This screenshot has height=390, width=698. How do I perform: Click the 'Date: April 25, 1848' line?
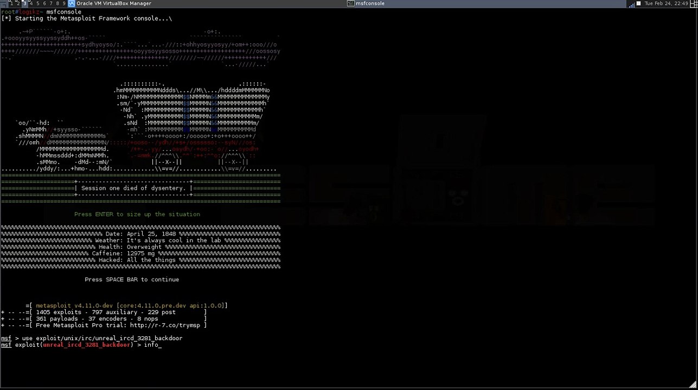141,234
